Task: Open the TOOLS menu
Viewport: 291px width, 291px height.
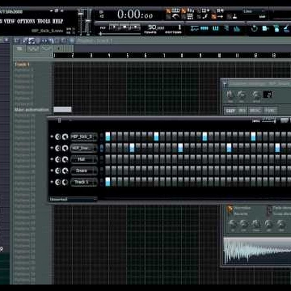Action: coord(43,21)
